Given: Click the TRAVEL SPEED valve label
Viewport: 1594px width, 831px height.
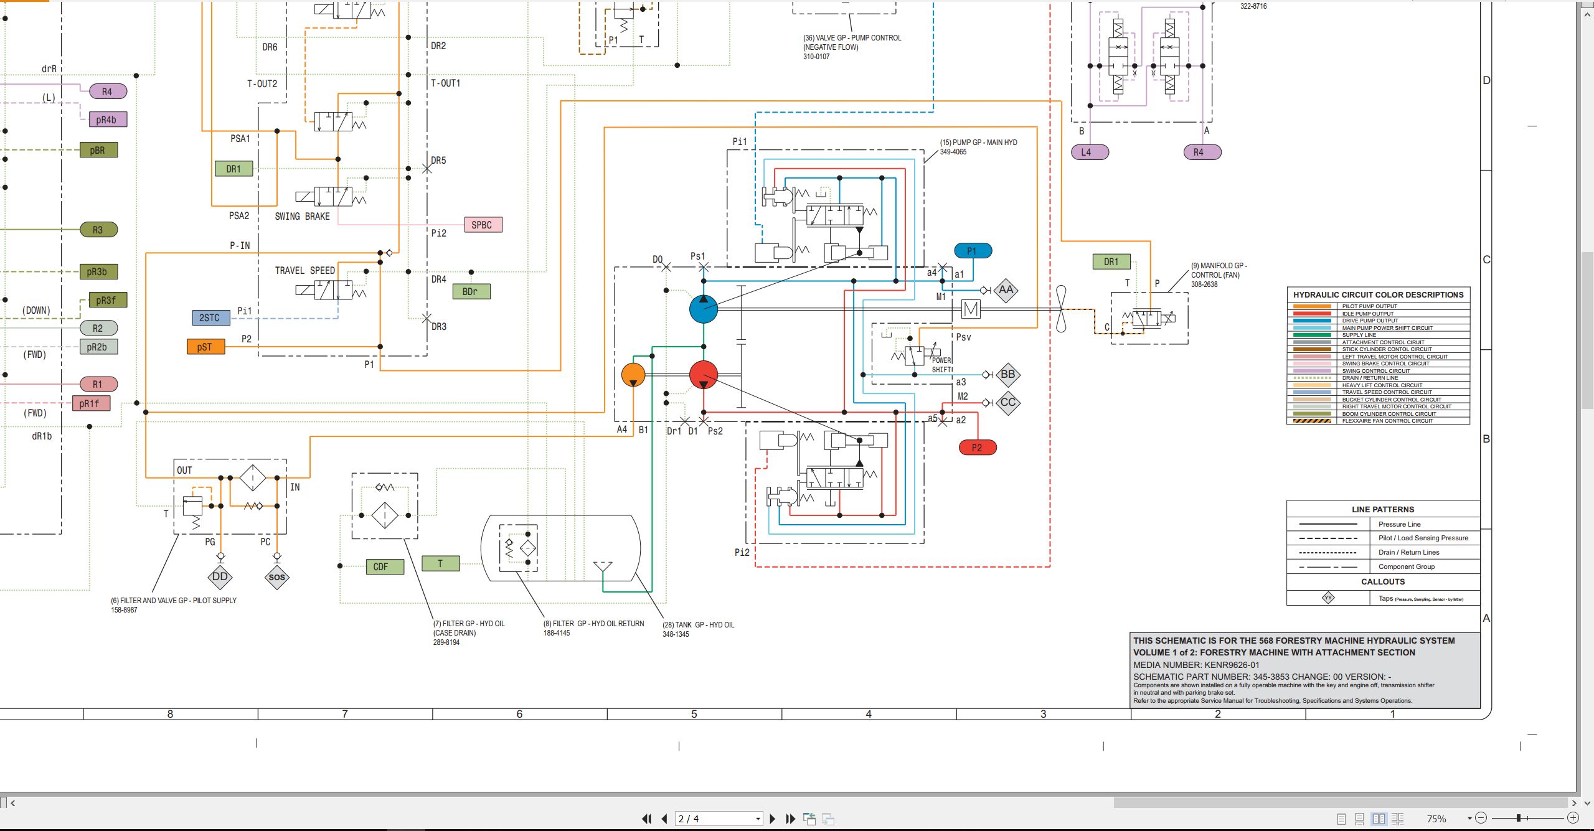Looking at the screenshot, I should [305, 270].
